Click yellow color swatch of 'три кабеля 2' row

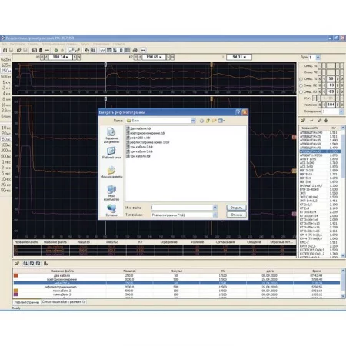tap(16, 291)
